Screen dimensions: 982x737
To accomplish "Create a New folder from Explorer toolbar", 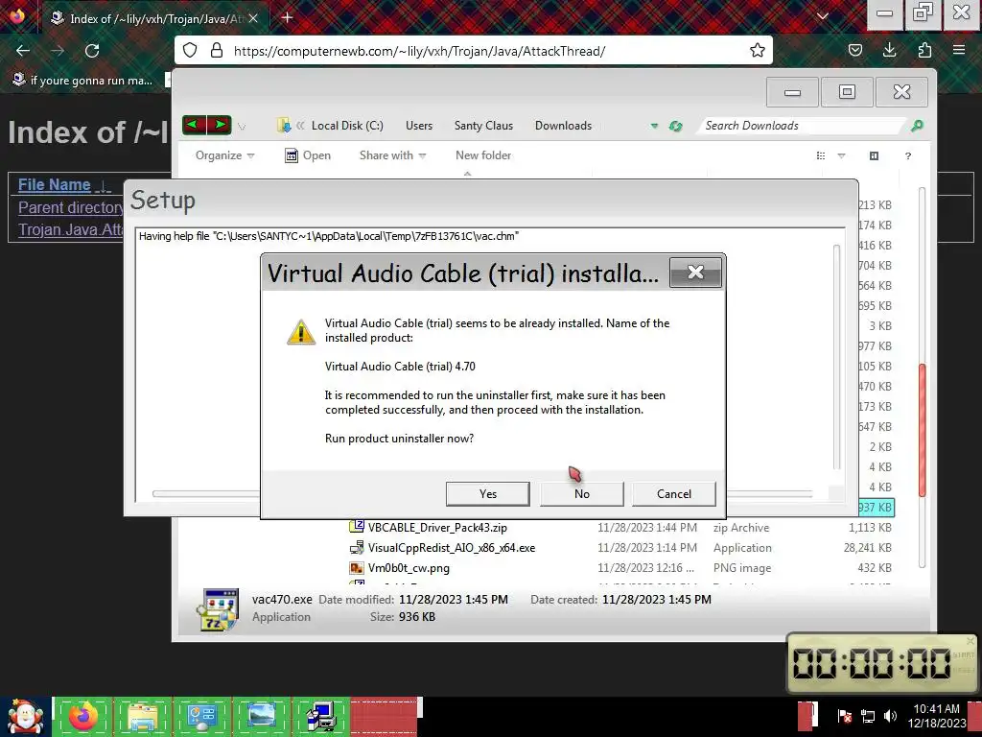I will [x=483, y=155].
